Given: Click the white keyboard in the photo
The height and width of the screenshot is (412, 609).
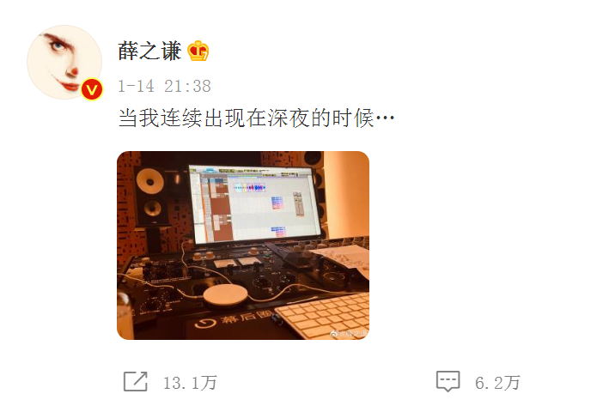Looking at the screenshot, I should point(323,315).
